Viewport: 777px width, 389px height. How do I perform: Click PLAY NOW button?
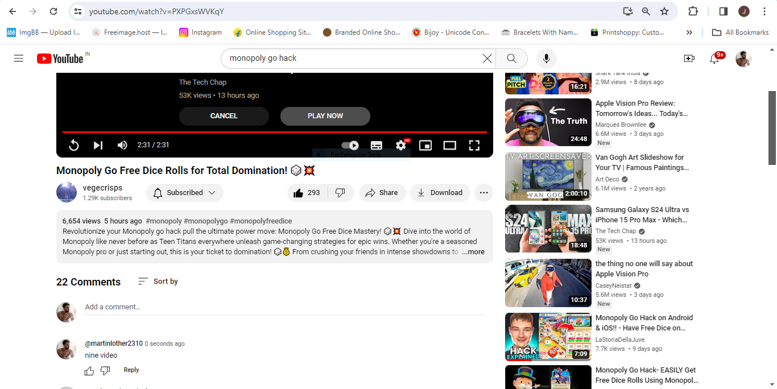coord(325,116)
